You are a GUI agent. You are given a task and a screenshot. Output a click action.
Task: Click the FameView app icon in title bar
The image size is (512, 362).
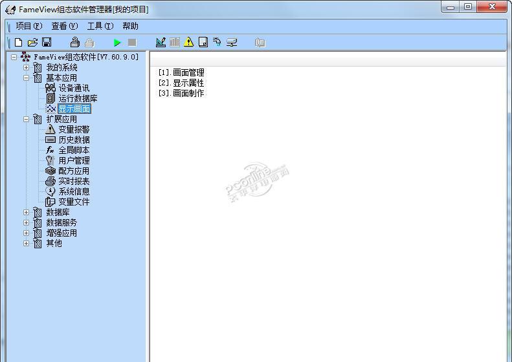(x=10, y=10)
